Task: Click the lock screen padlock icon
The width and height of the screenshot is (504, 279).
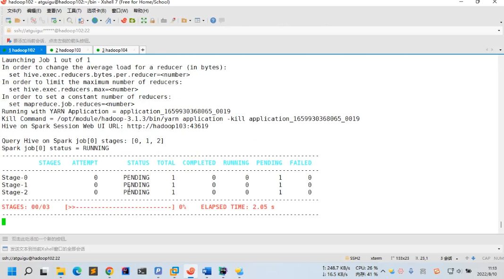Action: pyautogui.click(x=152, y=21)
